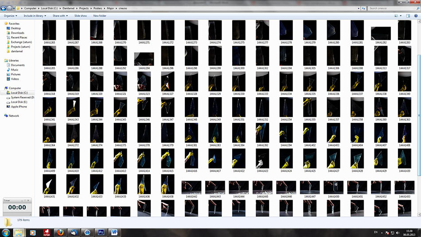Click the Slide show button
421x237 pixels.
80,16
